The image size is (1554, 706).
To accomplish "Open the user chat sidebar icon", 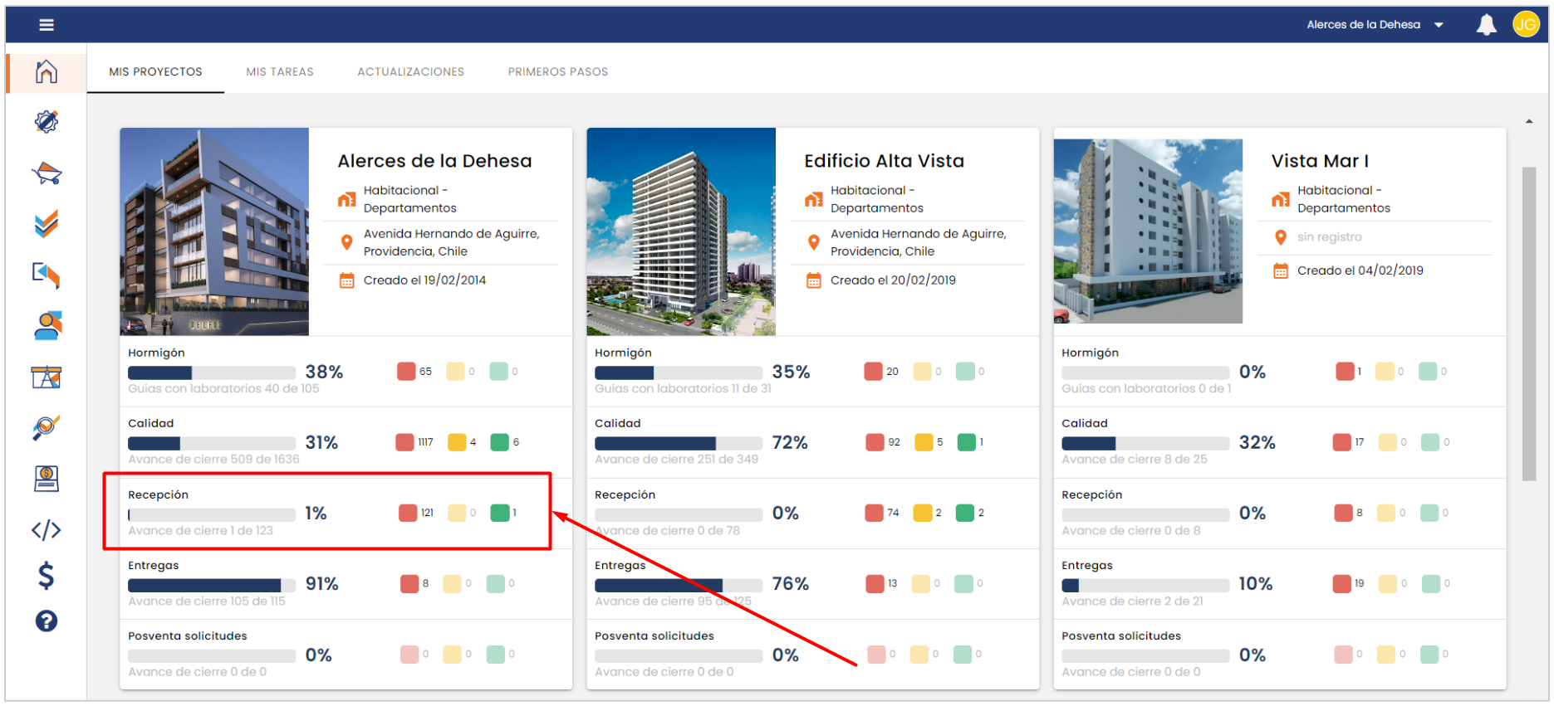I will click(x=47, y=326).
